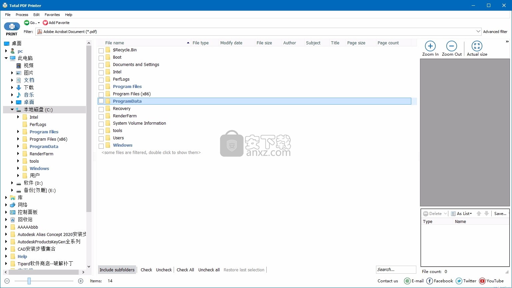
Task: Click the zoom-out minus icon near slider
Action: [x=7, y=281]
